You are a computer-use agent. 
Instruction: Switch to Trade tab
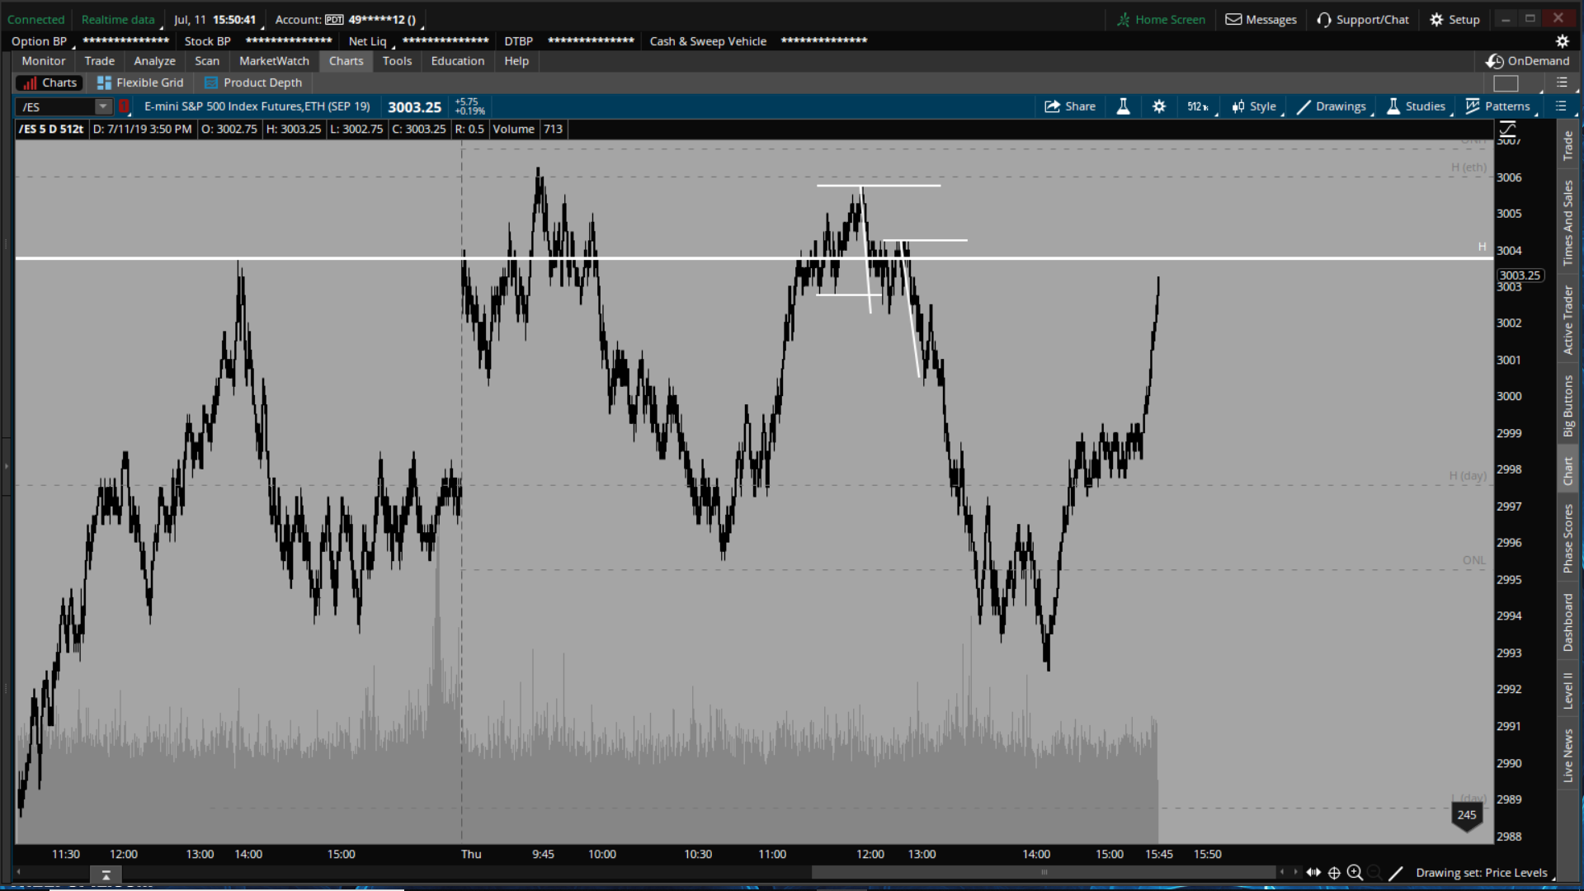[100, 61]
